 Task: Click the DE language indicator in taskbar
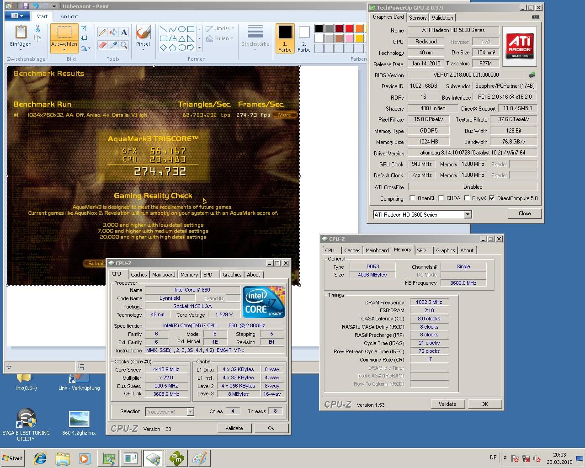click(x=493, y=457)
